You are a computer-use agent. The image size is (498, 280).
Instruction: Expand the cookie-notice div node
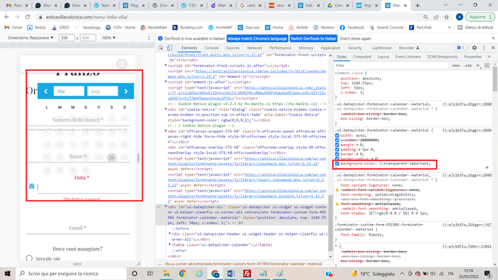166,109
